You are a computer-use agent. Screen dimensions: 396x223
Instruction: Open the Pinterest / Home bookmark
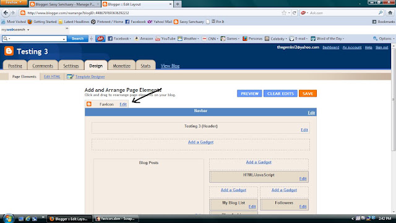(107, 22)
